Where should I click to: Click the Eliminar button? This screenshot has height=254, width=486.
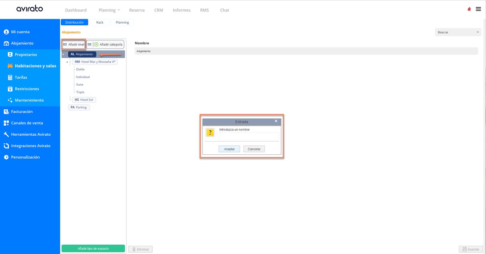point(140,249)
